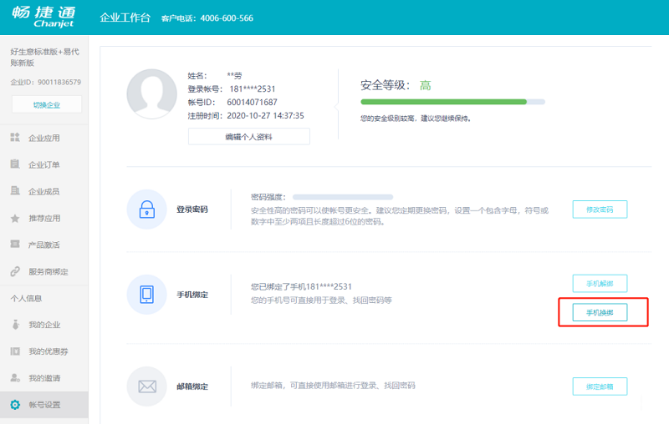669x424 pixels.
Task: Click 编辑个人资料 button
Action: (x=248, y=137)
